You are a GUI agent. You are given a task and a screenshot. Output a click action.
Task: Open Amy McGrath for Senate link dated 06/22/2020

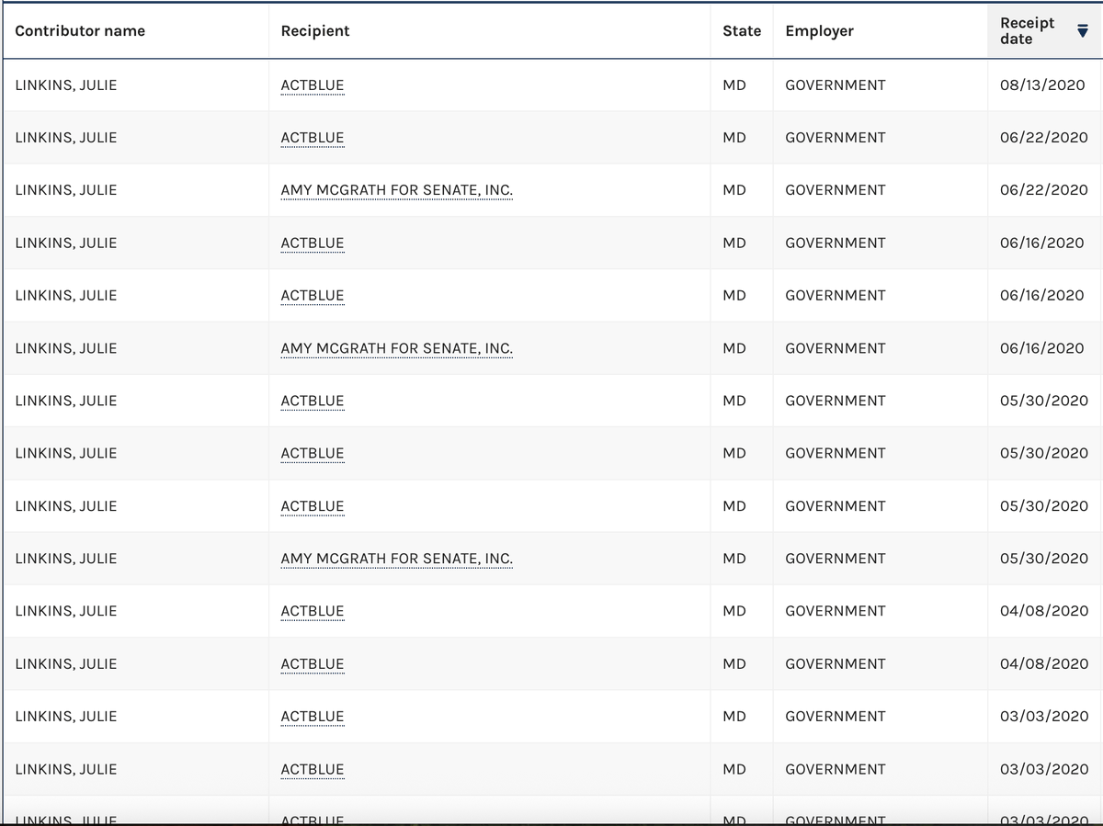coord(397,190)
